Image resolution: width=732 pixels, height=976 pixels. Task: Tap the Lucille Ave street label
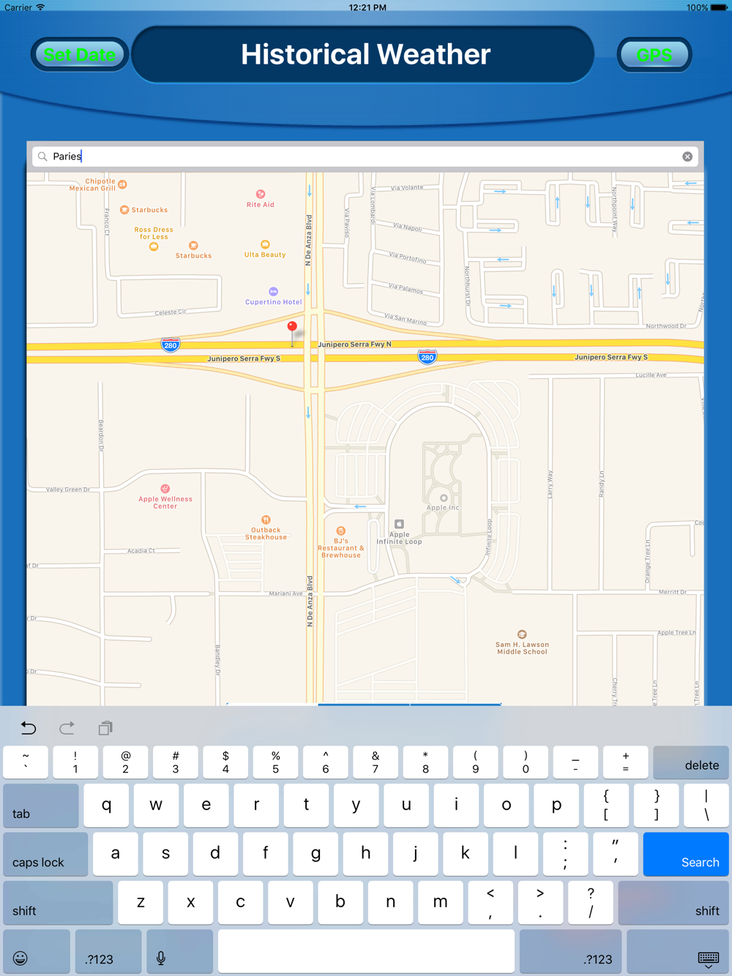point(651,375)
